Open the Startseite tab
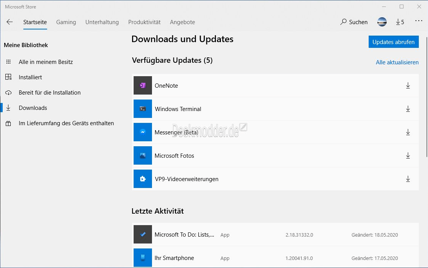428x268 pixels. click(x=35, y=22)
